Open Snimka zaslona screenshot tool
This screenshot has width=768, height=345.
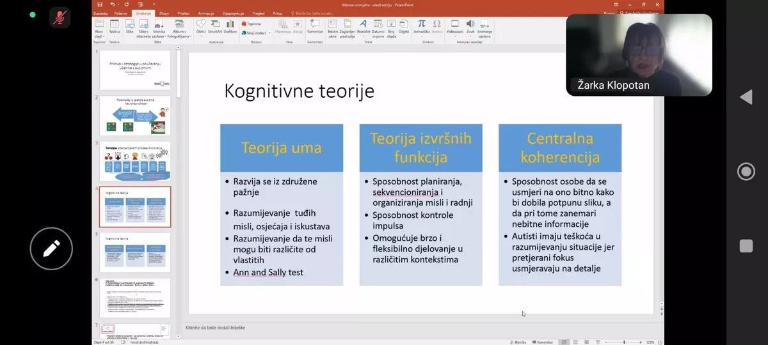pyautogui.click(x=159, y=29)
